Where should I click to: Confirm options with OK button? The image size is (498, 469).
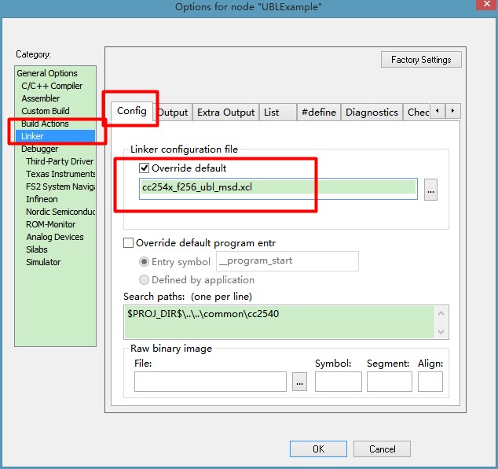[318, 449]
